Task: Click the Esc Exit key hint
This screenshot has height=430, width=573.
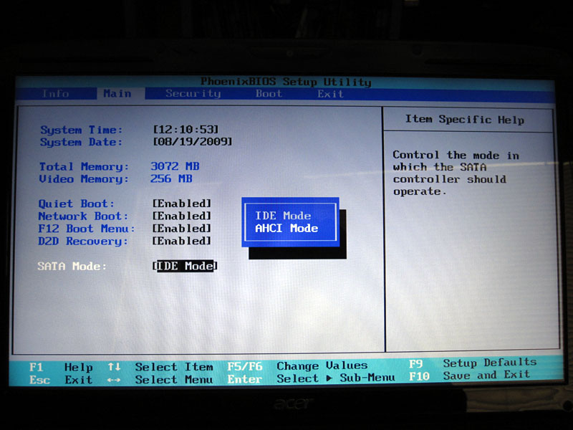Action: click(61, 380)
